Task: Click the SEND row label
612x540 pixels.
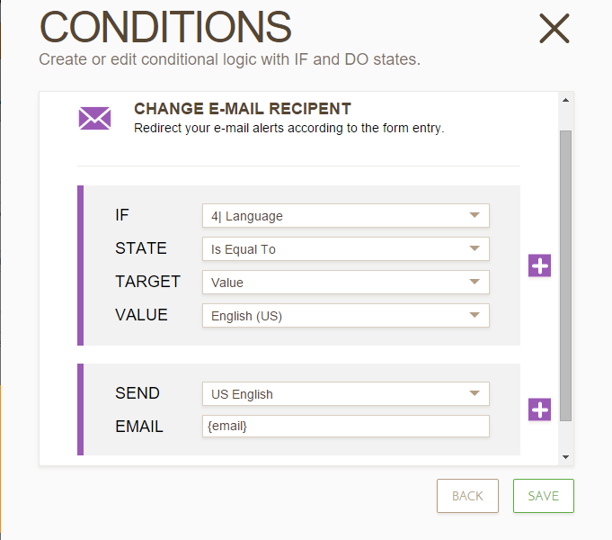Action: tap(137, 393)
